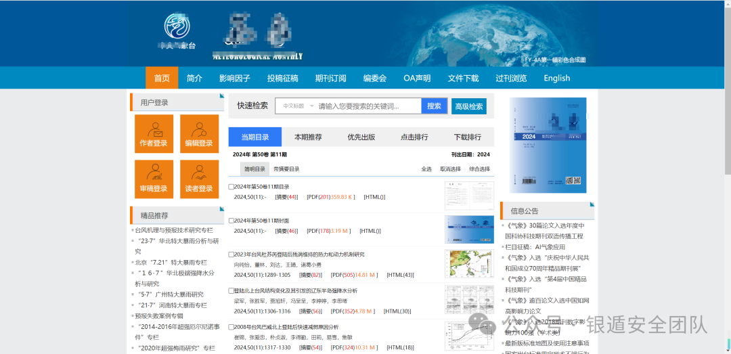
Task: Open the 过刊浏览 navigation item
Action: 511,78
